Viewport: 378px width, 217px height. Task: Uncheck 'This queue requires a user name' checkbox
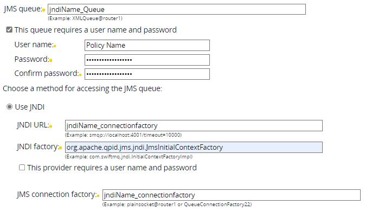[9, 30]
